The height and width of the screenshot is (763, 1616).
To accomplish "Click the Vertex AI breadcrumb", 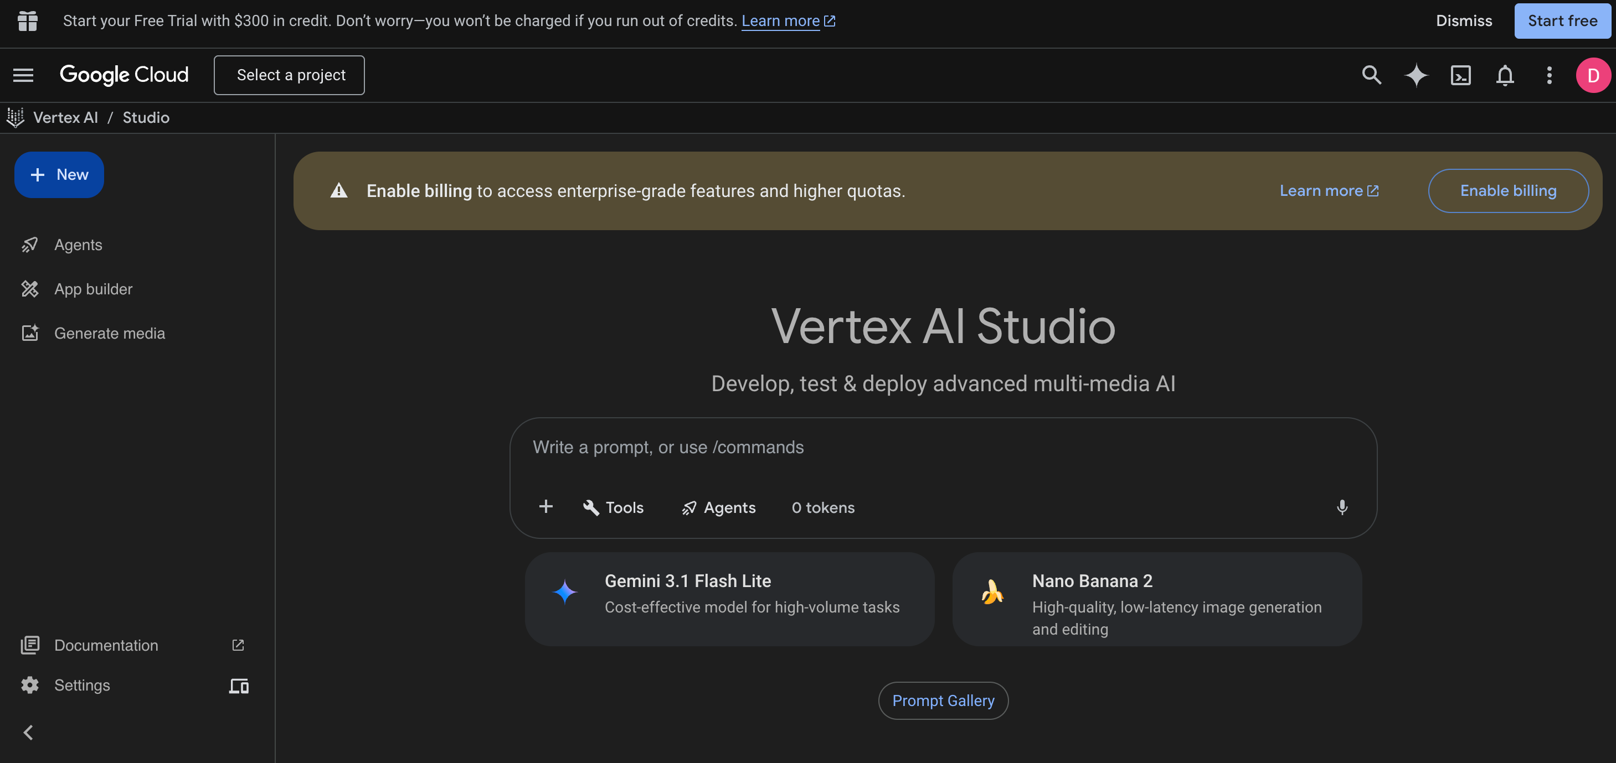I will click(65, 117).
